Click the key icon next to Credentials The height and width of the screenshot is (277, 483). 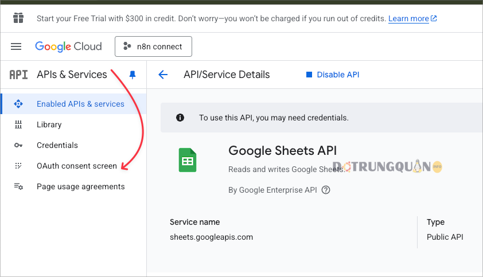point(18,145)
